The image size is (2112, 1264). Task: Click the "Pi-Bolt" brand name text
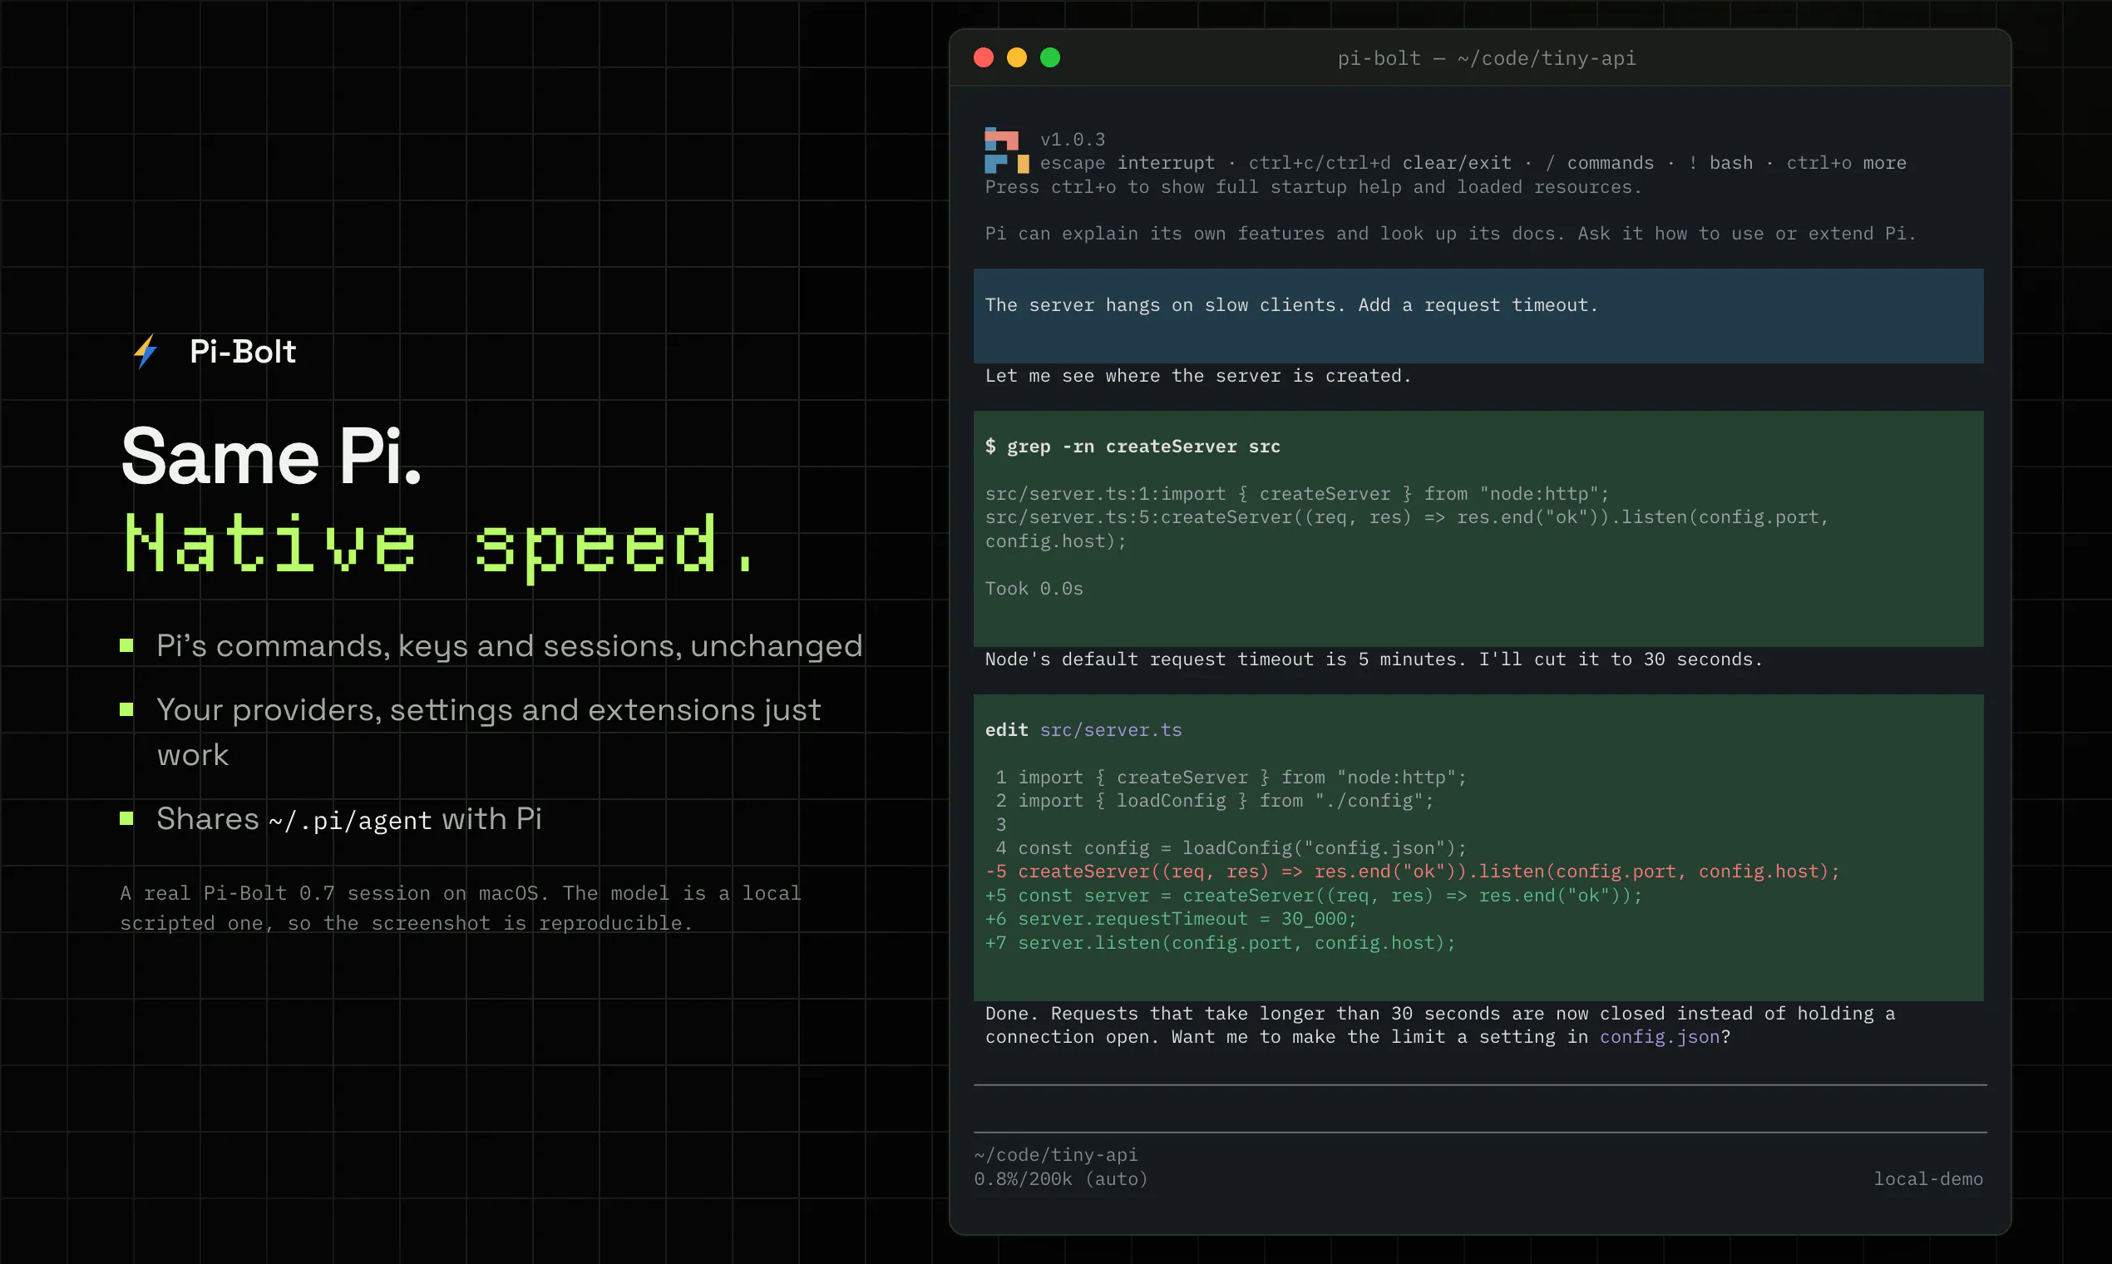click(x=243, y=351)
